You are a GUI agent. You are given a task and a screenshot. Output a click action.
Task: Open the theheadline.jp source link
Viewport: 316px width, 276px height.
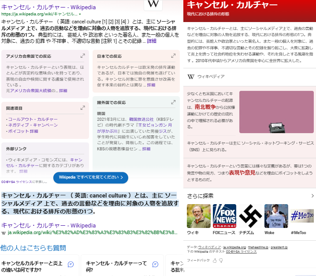tap(258, 247)
